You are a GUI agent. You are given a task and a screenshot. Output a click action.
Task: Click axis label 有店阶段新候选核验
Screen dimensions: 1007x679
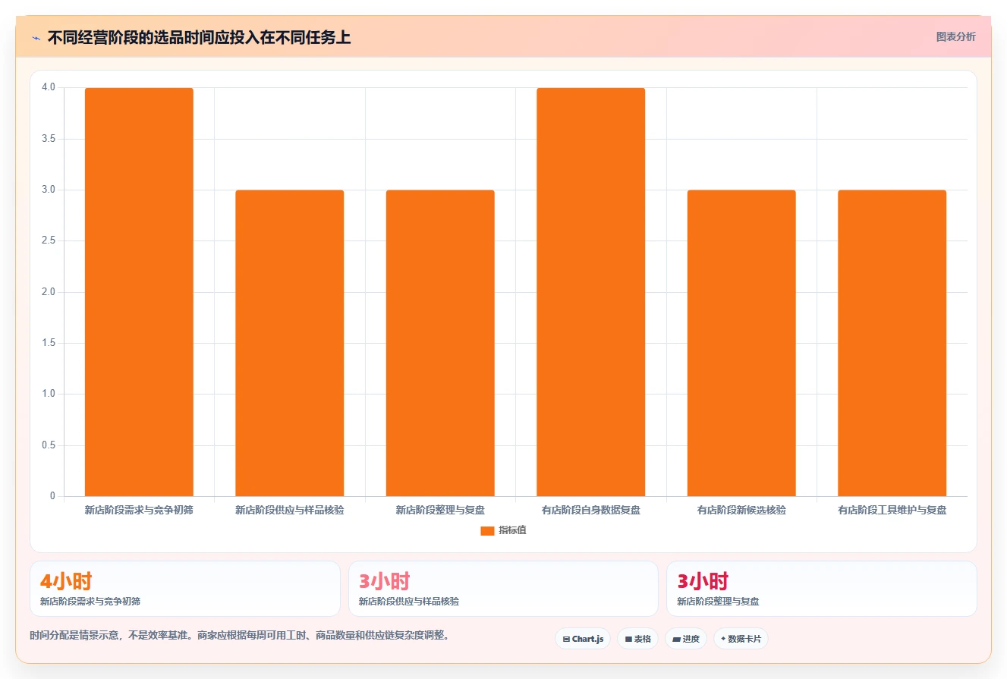[741, 511]
